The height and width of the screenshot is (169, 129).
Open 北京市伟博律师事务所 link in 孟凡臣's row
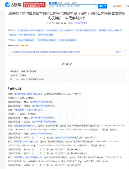pyautogui.click(x=42, y=122)
